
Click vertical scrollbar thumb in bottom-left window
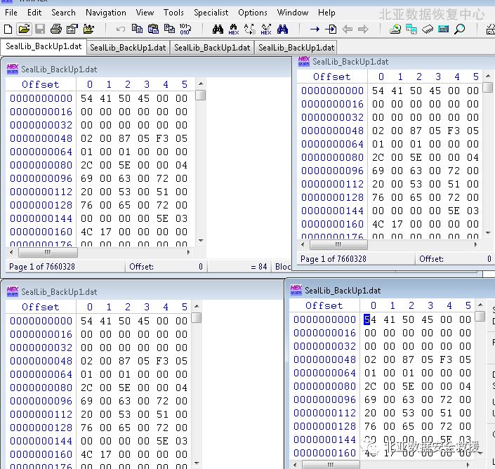click(x=197, y=317)
